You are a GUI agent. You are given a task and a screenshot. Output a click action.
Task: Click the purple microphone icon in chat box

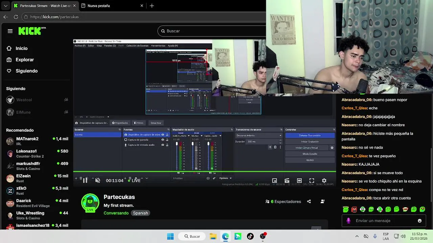pos(348,221)
